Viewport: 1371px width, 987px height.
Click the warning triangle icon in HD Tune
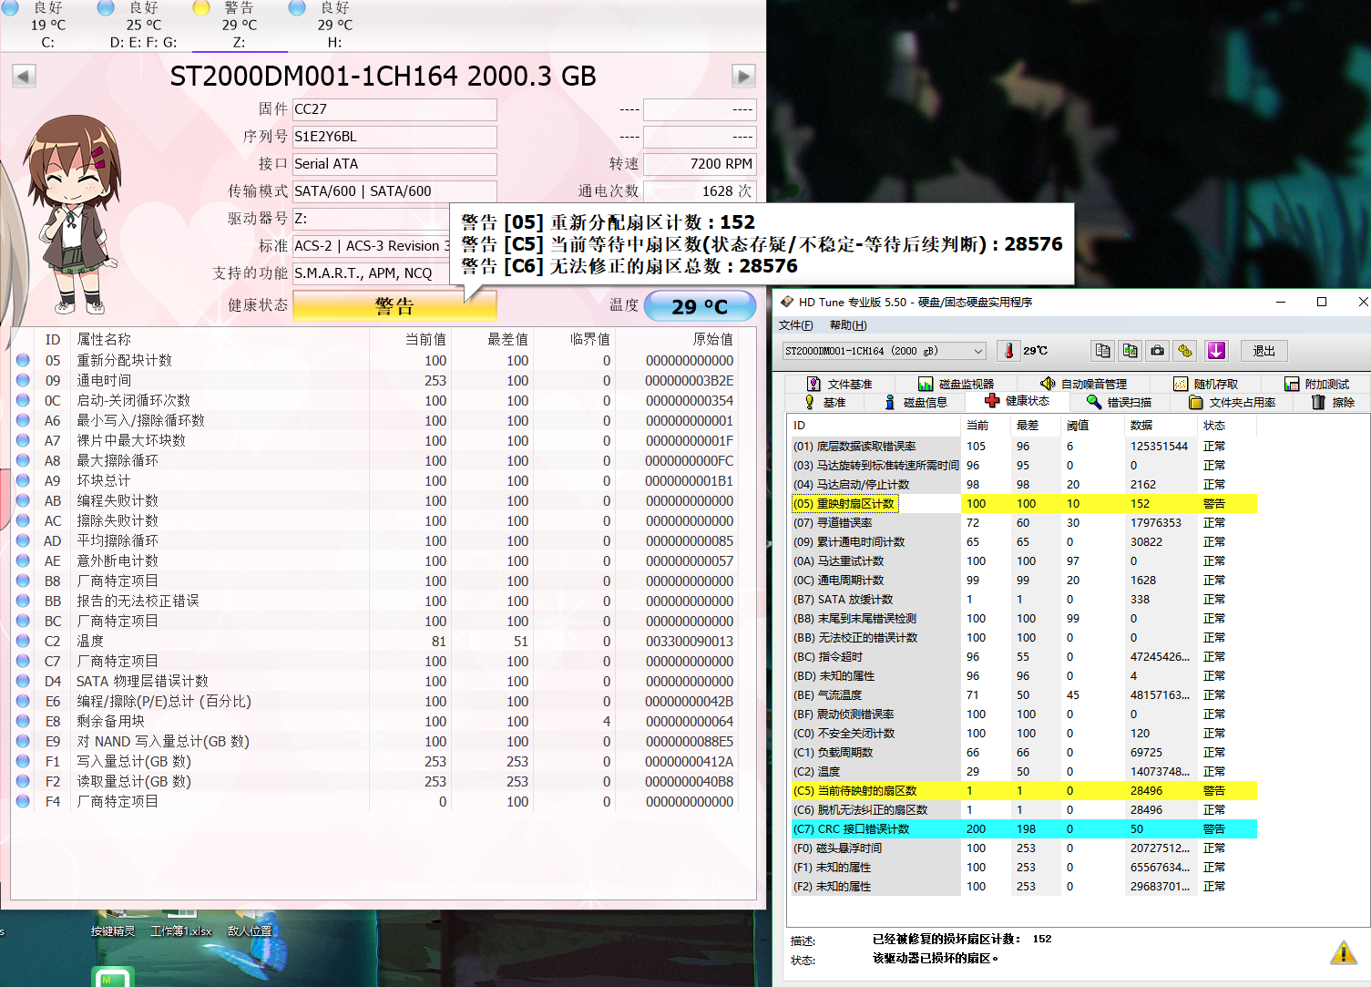[x=1344, y=953]
